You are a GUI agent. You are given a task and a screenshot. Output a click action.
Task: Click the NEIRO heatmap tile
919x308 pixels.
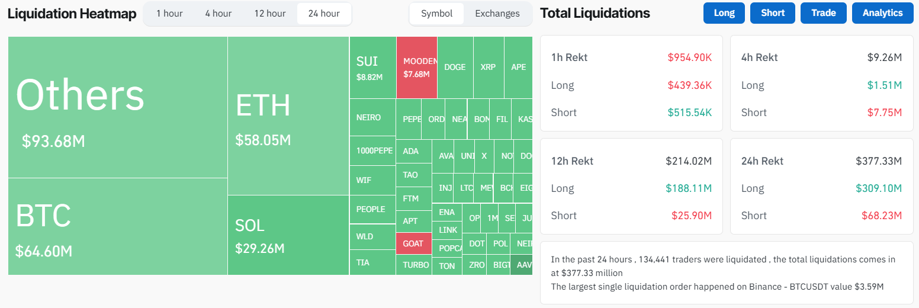pos(372,117)
